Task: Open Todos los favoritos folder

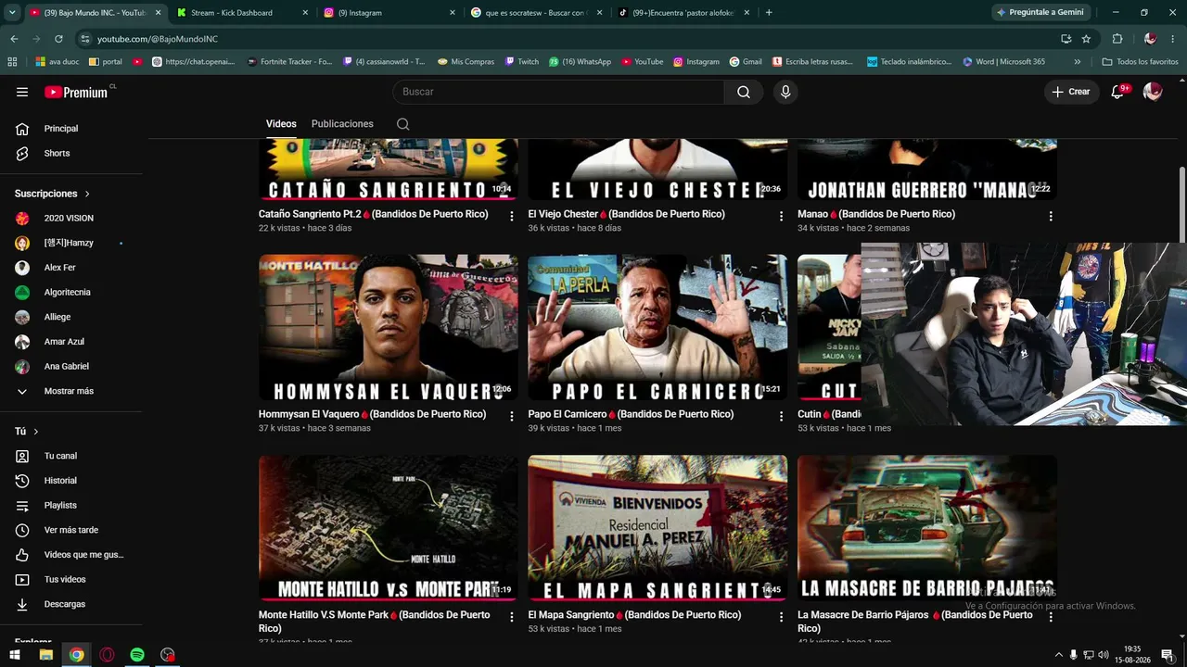Action: click(x=1141, y=62)
